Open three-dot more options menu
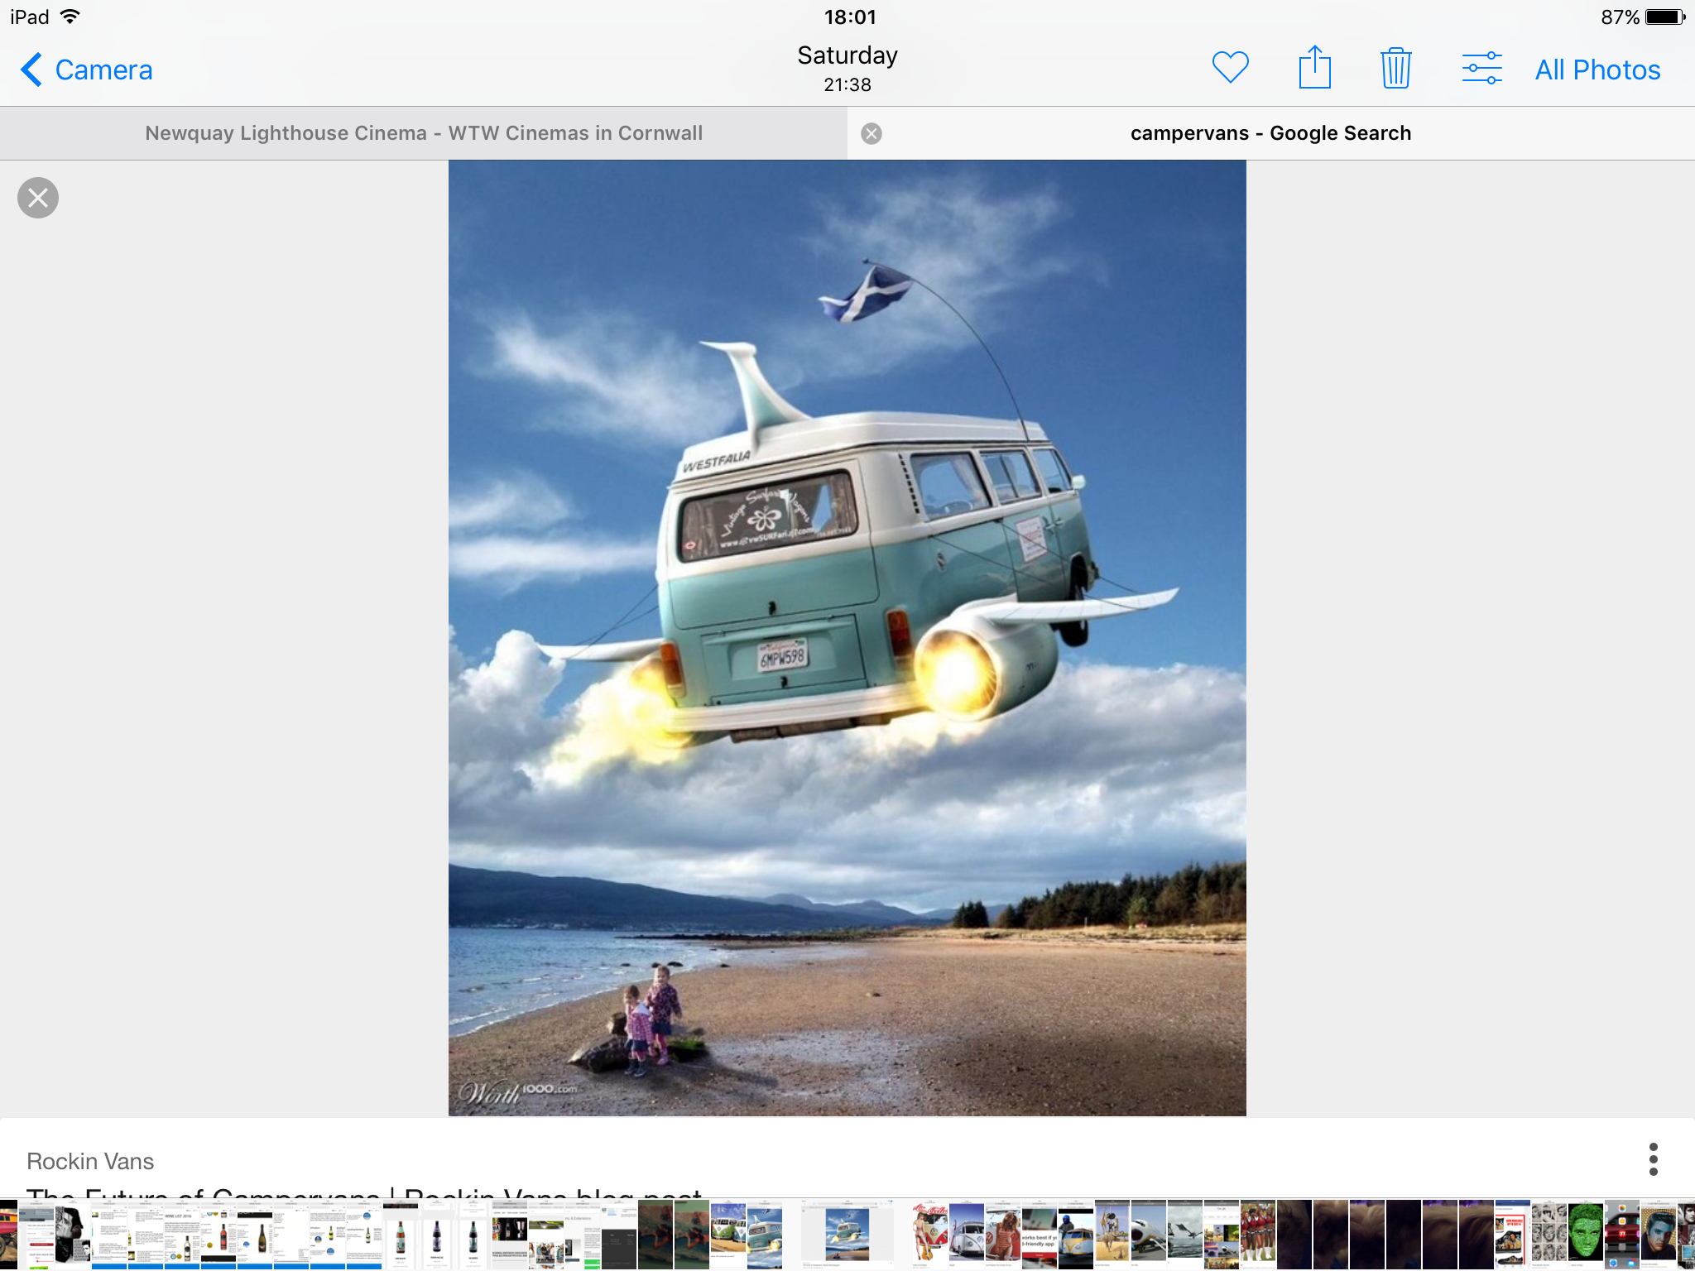1695x1271 pixels. coord(1653,1159)
